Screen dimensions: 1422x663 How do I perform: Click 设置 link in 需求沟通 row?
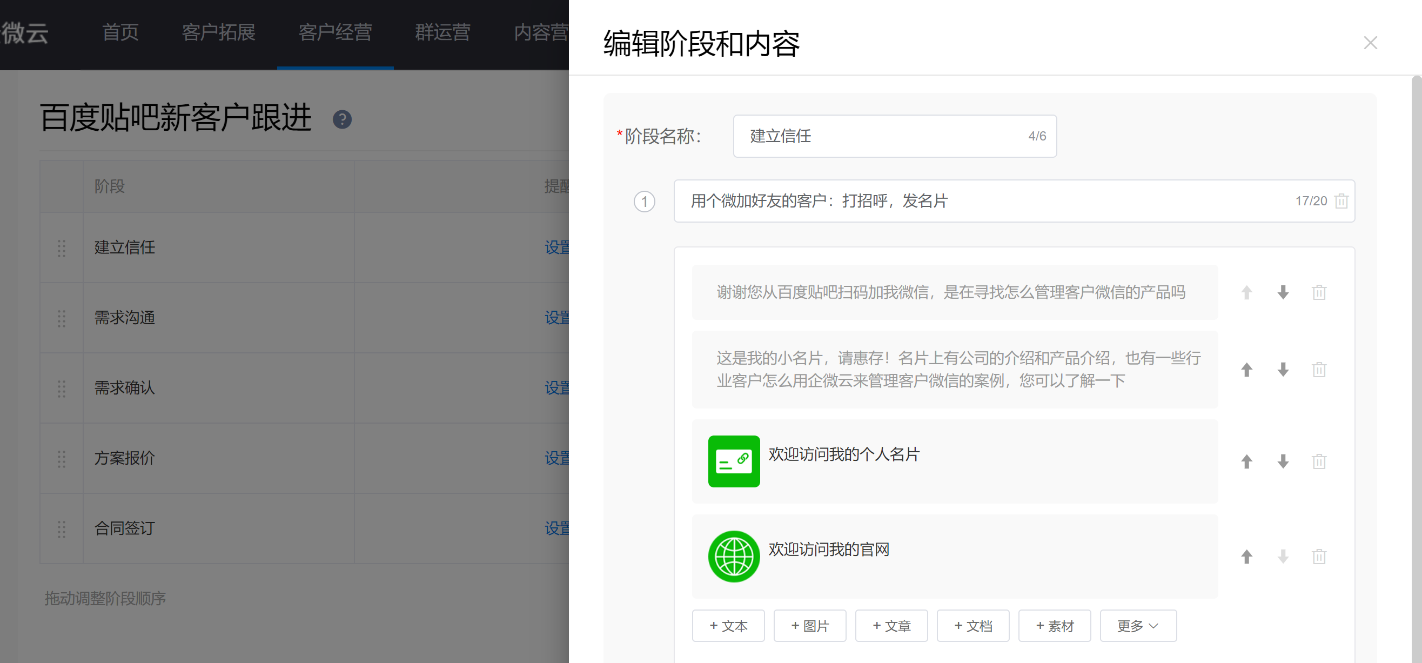pos(557,317)
